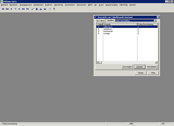This screenshot has width=174, height=126.
Task: Click the -48 status bar value
Action: pyautogui.click(x=163, y=124)
